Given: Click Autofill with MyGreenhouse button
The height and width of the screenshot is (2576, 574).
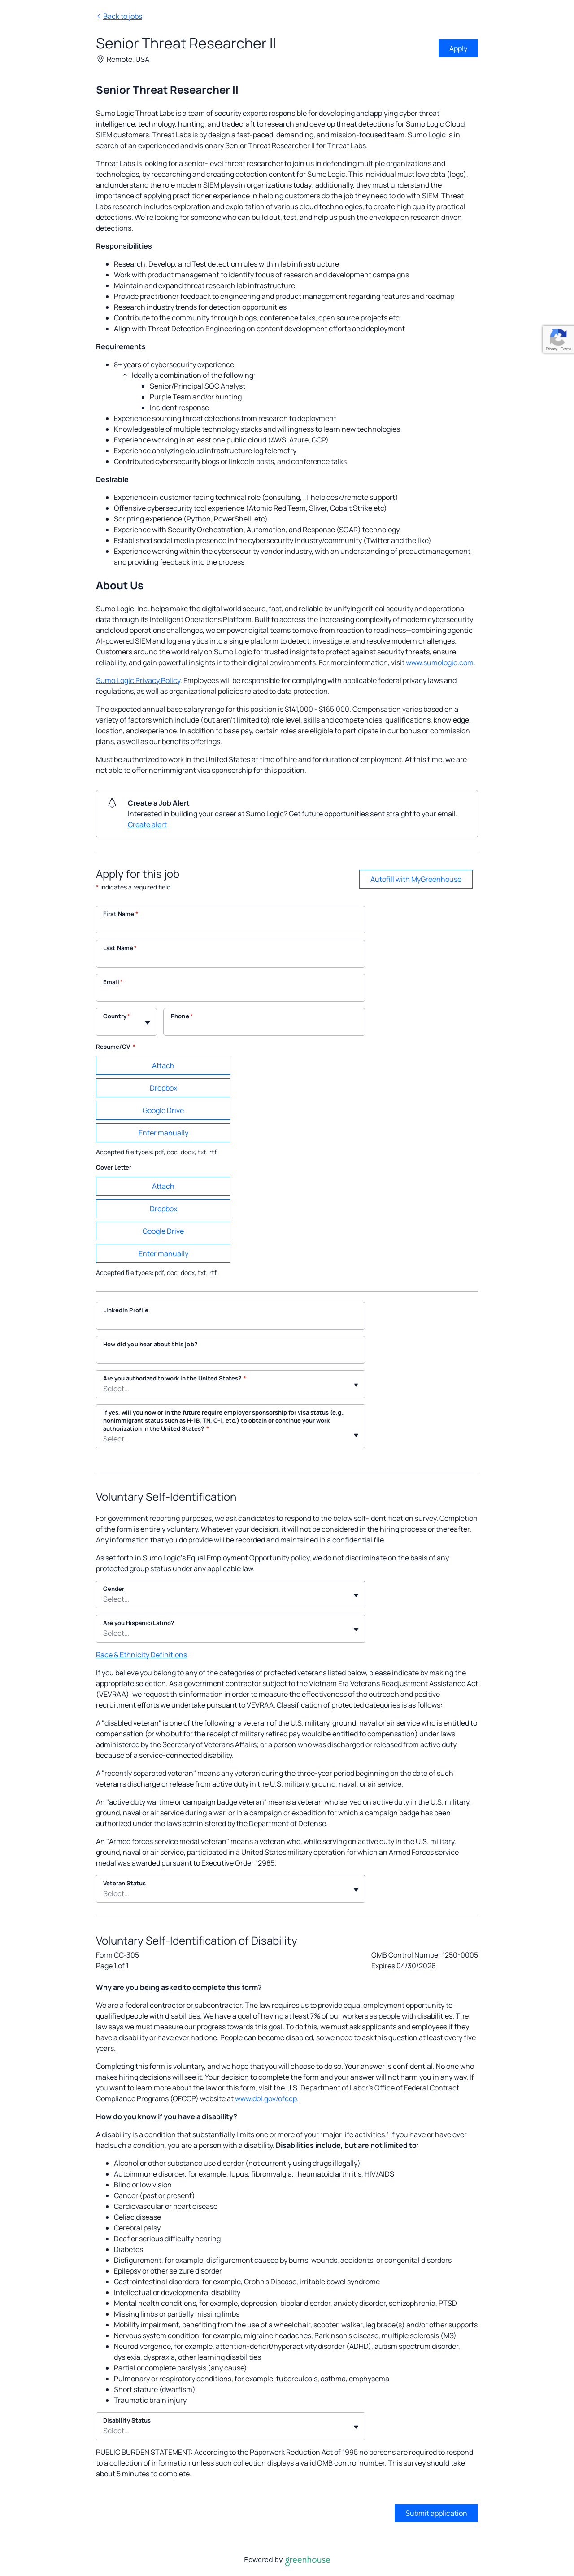Looking at the screenshot, I should pyautogui.click(x=415, y=879).
